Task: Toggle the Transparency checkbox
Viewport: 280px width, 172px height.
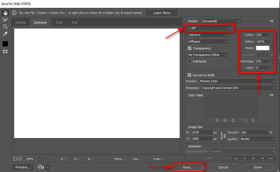Action: coord(190,48)
